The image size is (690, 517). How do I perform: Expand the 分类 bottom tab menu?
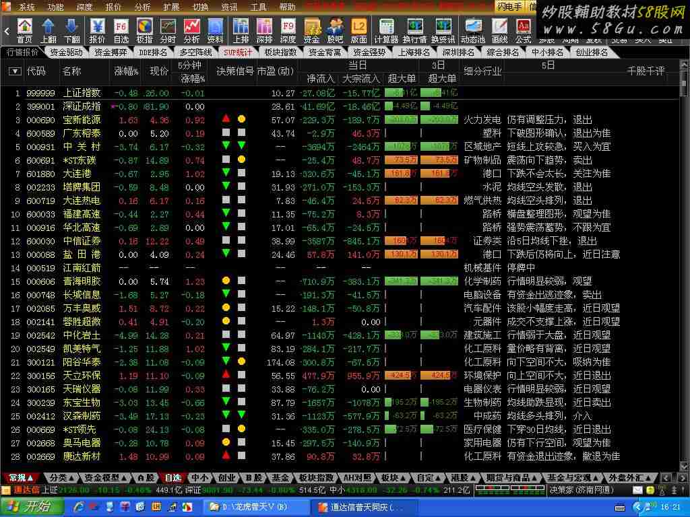61,477
